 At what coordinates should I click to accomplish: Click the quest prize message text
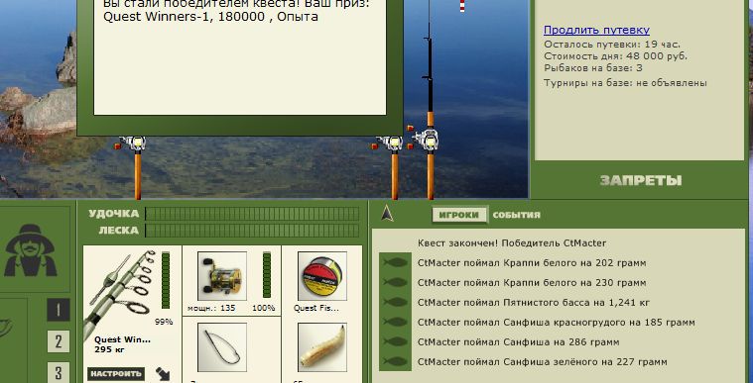[x=236, y=10]
